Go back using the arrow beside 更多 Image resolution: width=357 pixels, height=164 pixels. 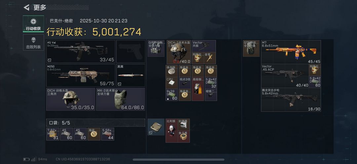pyautogui.click(x=26, y=8)
